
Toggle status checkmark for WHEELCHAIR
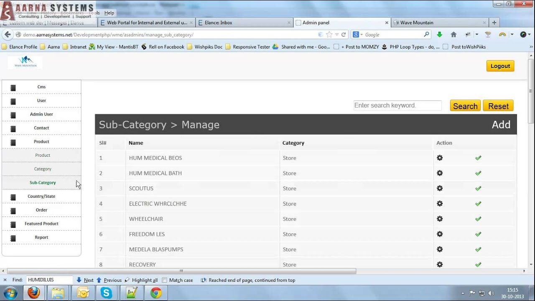click(x=478, y=219)
